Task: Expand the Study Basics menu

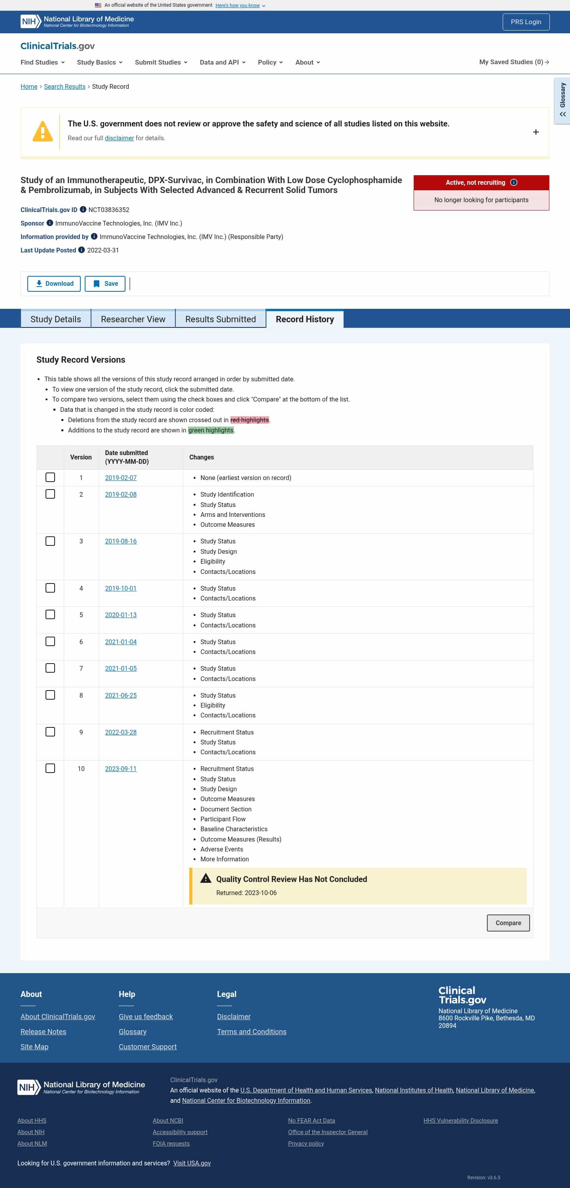Action: [99, 62]
